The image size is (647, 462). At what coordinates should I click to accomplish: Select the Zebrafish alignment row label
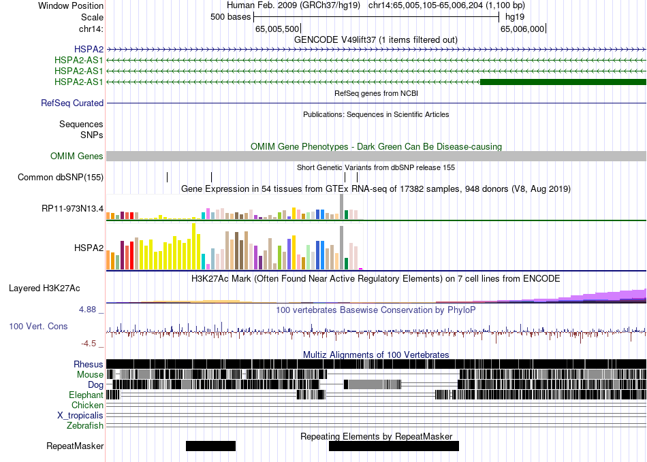(85, 425)
